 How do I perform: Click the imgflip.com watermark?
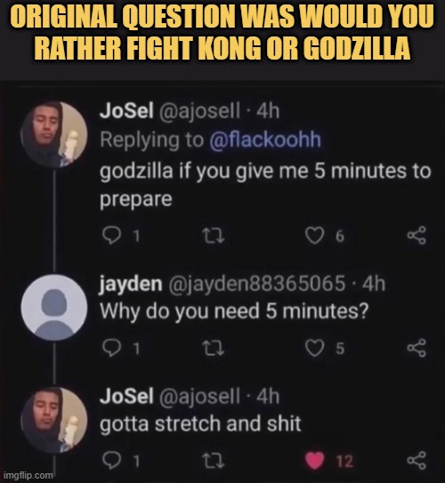28,475
